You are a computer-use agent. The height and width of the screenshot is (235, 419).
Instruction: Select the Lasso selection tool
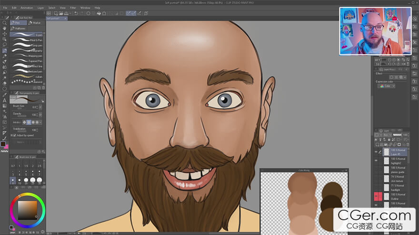point(5,45)
